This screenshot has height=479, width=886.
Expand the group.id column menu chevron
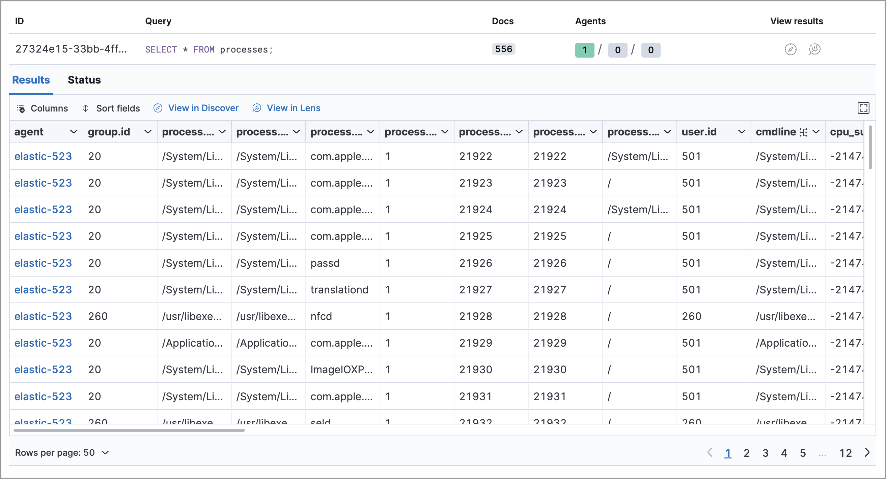(147, 132)
